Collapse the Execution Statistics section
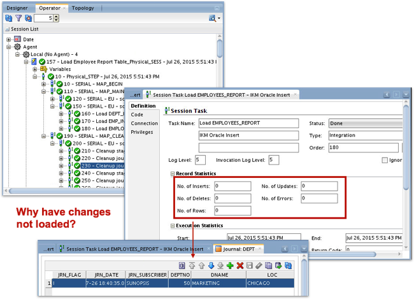Image resolution: width=414 pixels, height=299 pixels. click(x=173, y=226)
